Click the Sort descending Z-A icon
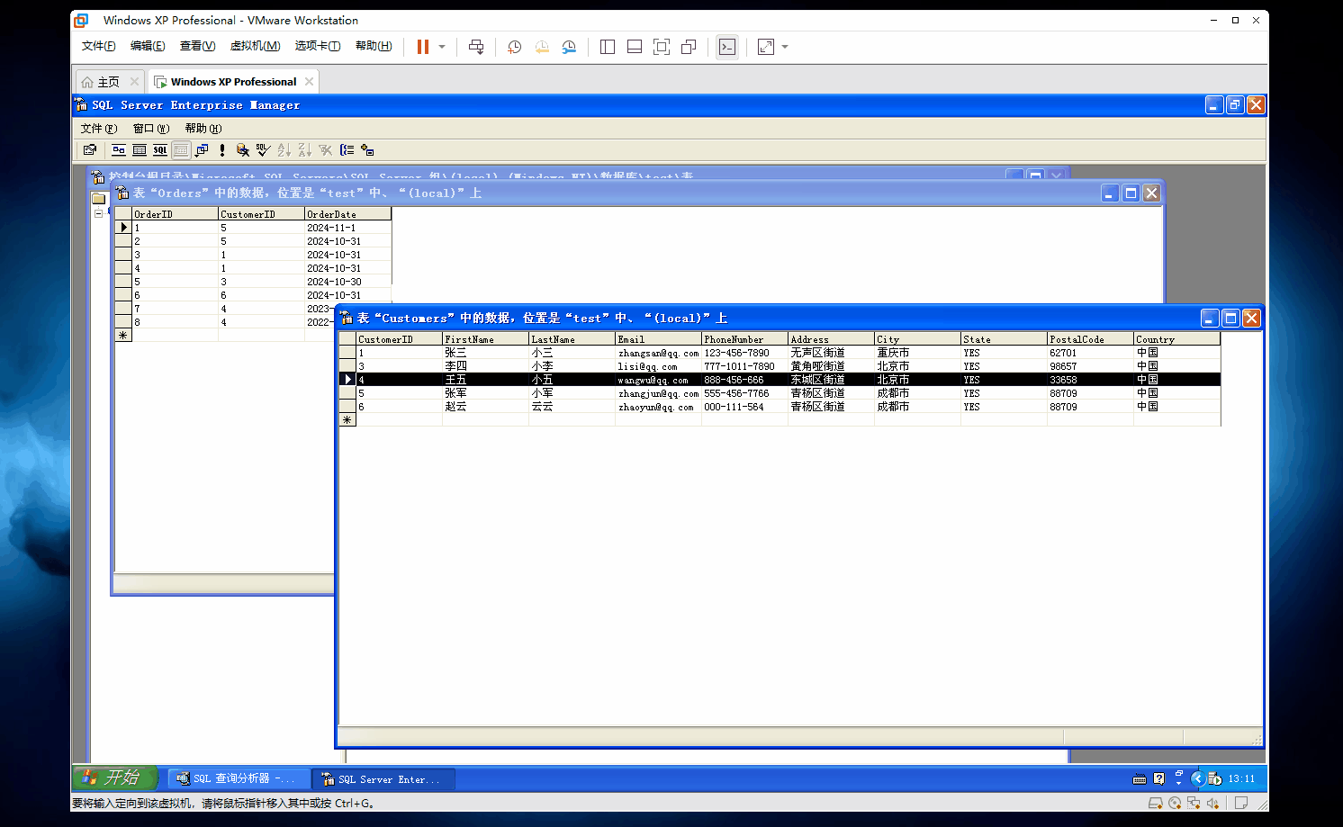The image size is (1343, 827). 304,150
